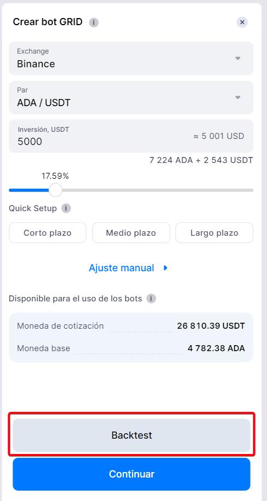The height and width of the screenshot is (501, 267).
Task: Click the Inversión USDT amount field
Action: coord(131,136)
